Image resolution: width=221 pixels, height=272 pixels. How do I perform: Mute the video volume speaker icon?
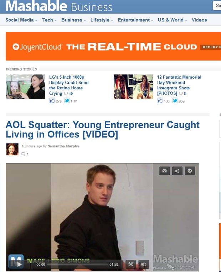click(144, 264)
